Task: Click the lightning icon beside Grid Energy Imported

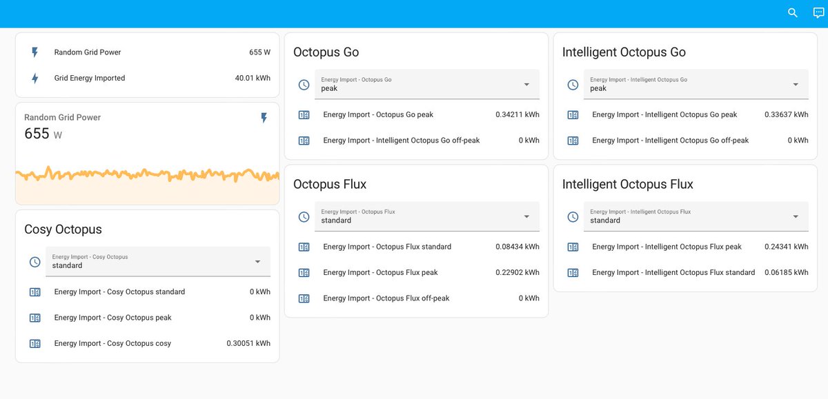Action: [x=35, y=79]
